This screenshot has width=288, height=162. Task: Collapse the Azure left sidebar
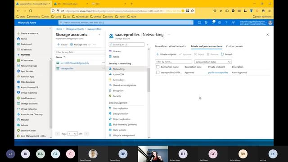pyautogui.click(x=50, y=28)
